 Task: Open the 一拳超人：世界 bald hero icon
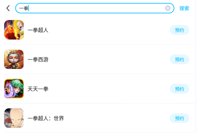tap(14, 118)
